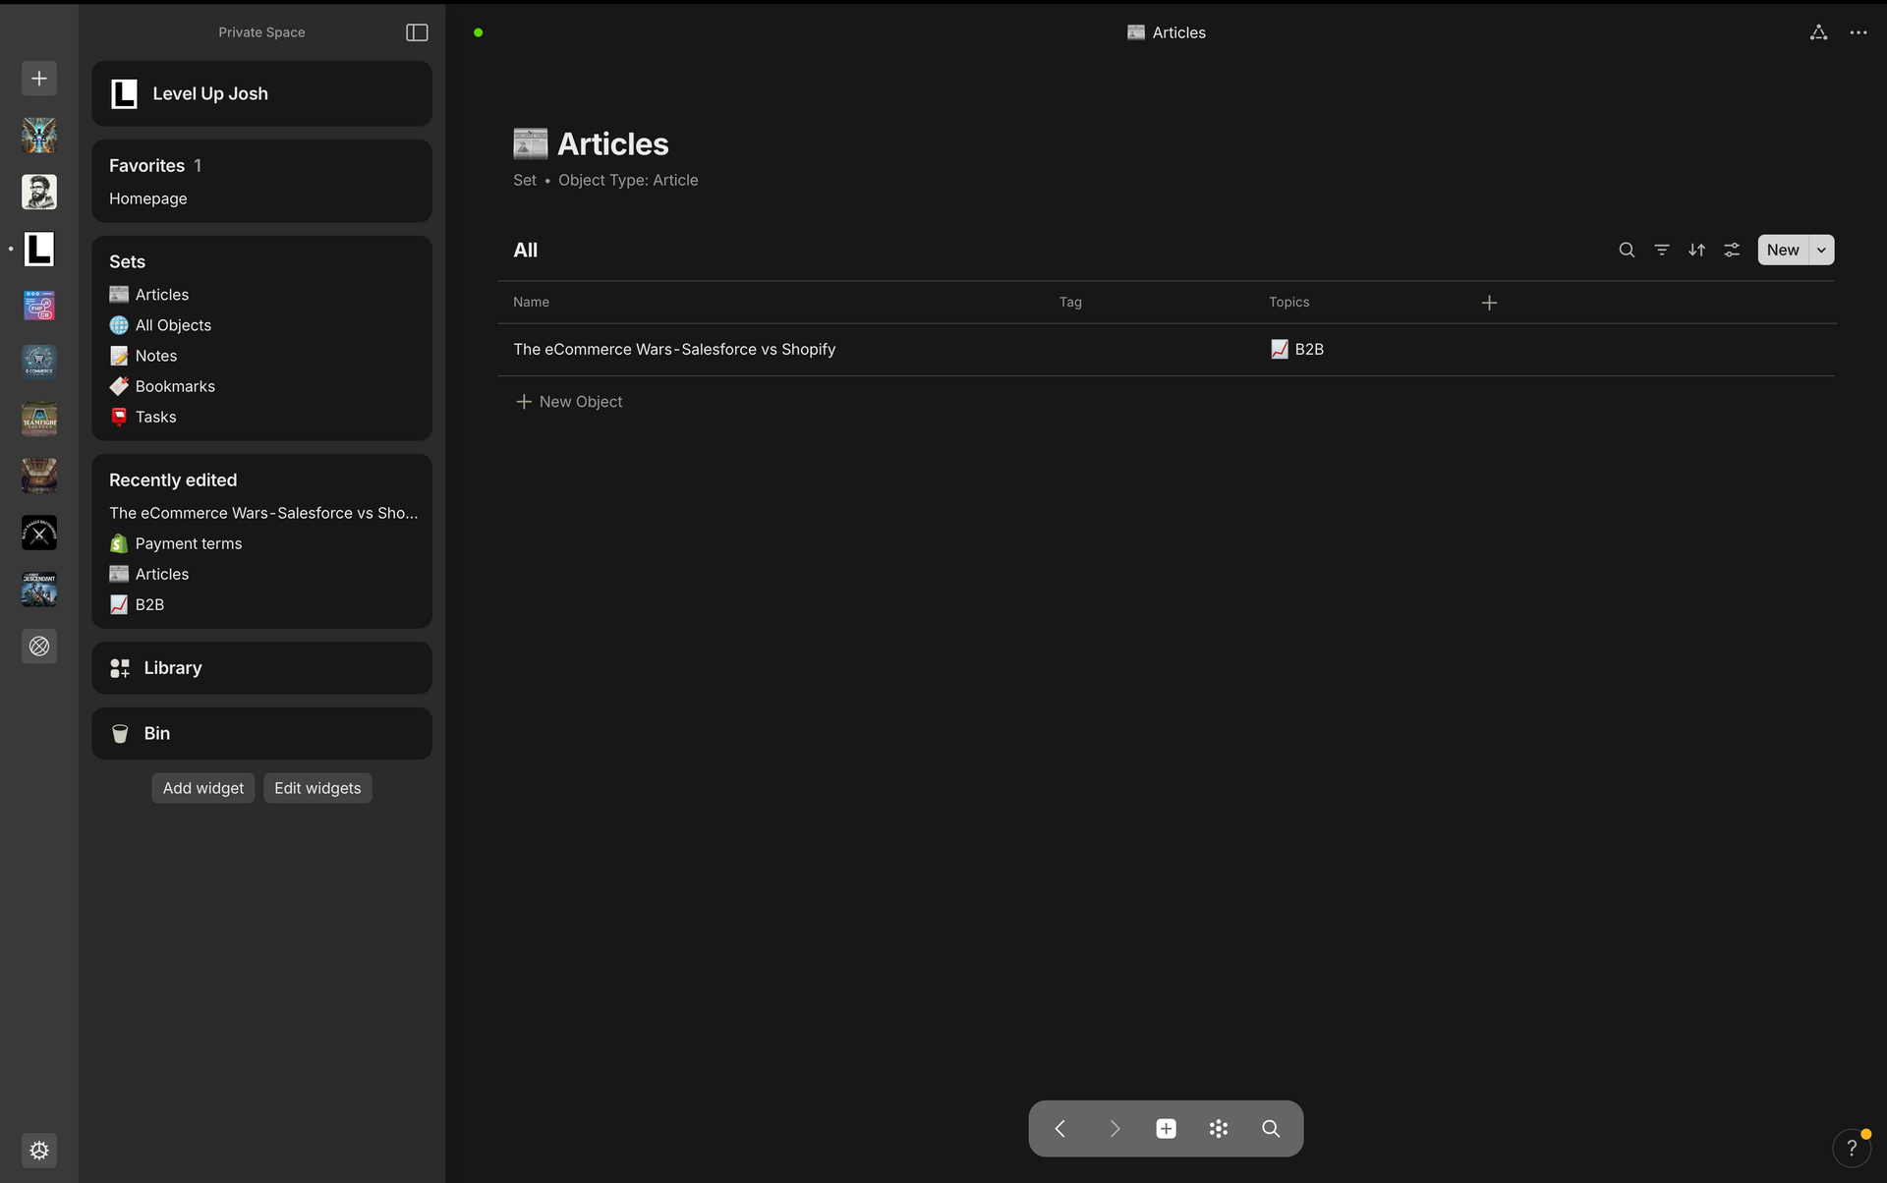Add a new column with the plus icon

tap(1489, 303)
